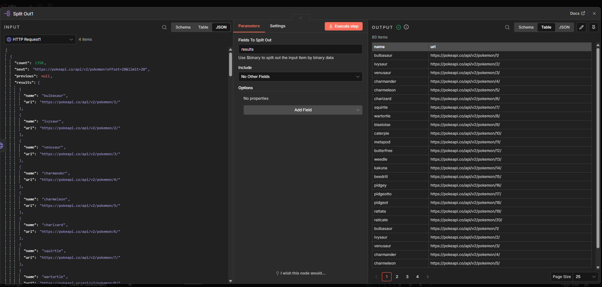Open the Settings tab
This screenshot has width=602, height=287.
coord(278,26)
